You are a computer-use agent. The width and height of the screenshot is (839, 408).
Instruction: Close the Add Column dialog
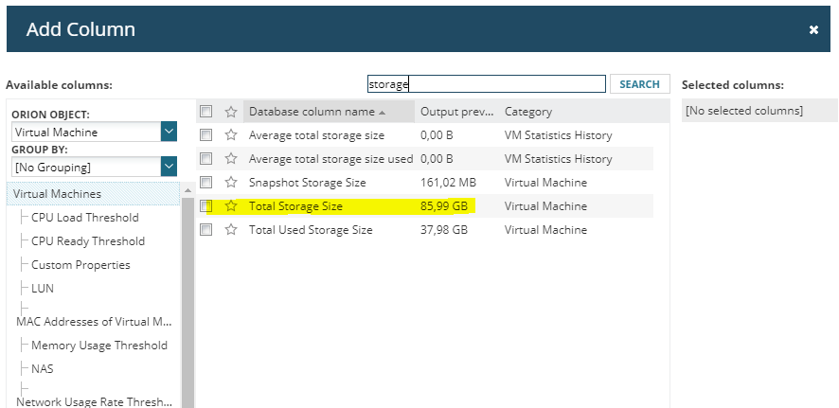pyautogui.click(x=813, y=30)
